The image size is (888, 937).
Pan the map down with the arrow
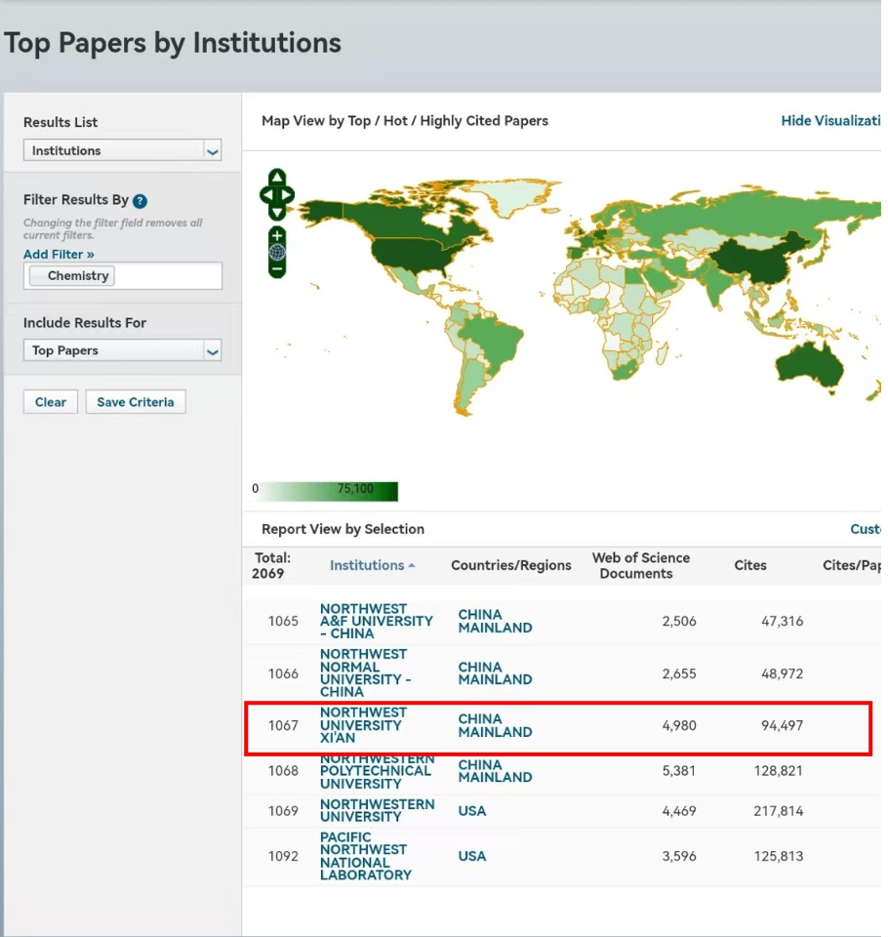coord(277,212)
